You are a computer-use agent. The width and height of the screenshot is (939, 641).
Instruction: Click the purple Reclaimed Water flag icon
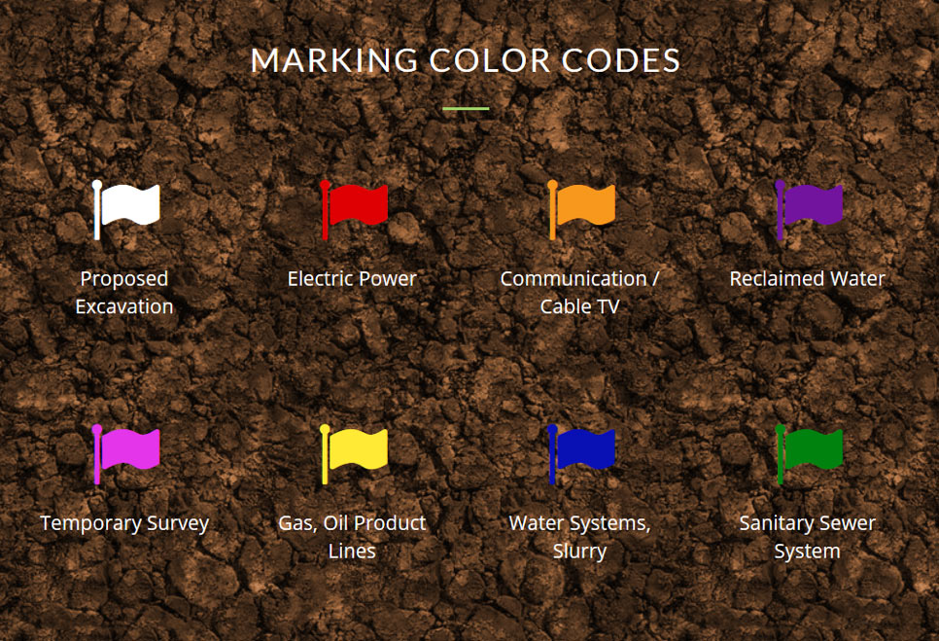[809, 210]
